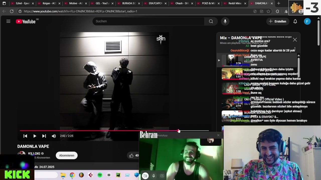Screen dimensions: 321x180
Task: Open the browser tab actions button
Action: 4,3
